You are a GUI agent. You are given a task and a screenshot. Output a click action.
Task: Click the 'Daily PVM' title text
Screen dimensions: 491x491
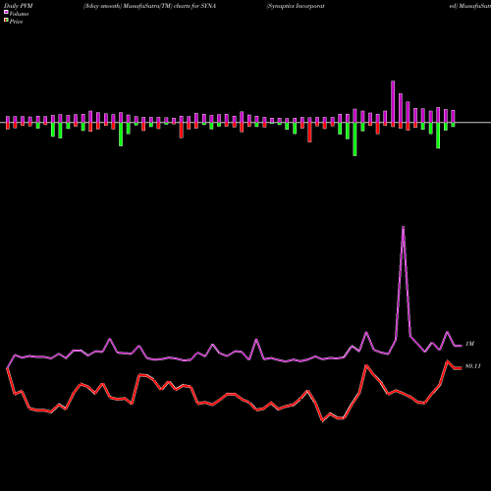point(19,6)
